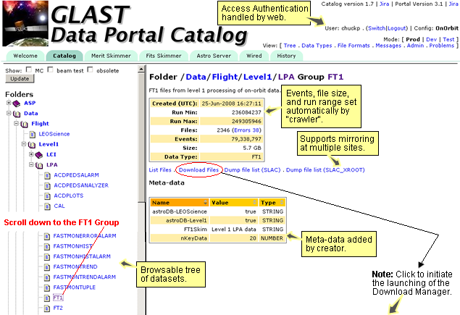Click the folder pane vertical scrollbar thumb
This screenshot has width=460, height=315.
(x=141, y=138)
